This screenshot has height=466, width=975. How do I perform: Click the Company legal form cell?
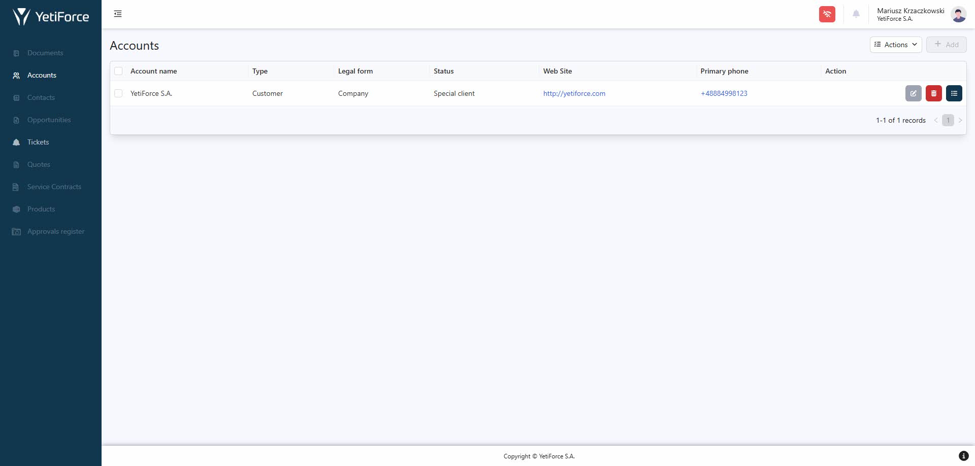pos(353,93)
